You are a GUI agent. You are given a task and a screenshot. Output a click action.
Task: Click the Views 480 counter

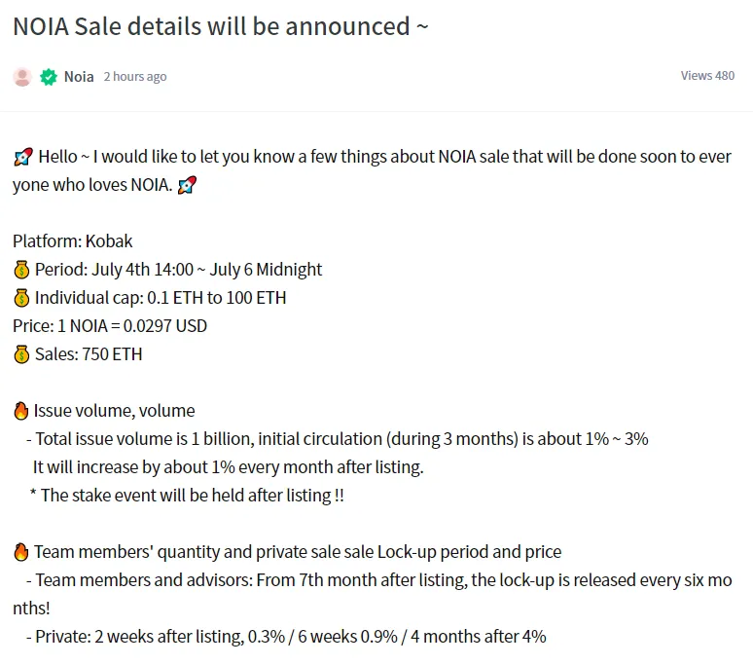tap(707, 76)
